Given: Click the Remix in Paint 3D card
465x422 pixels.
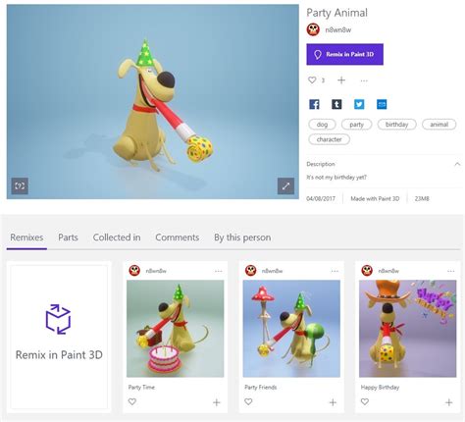Looking at the screenshot, I should (59, 337).
